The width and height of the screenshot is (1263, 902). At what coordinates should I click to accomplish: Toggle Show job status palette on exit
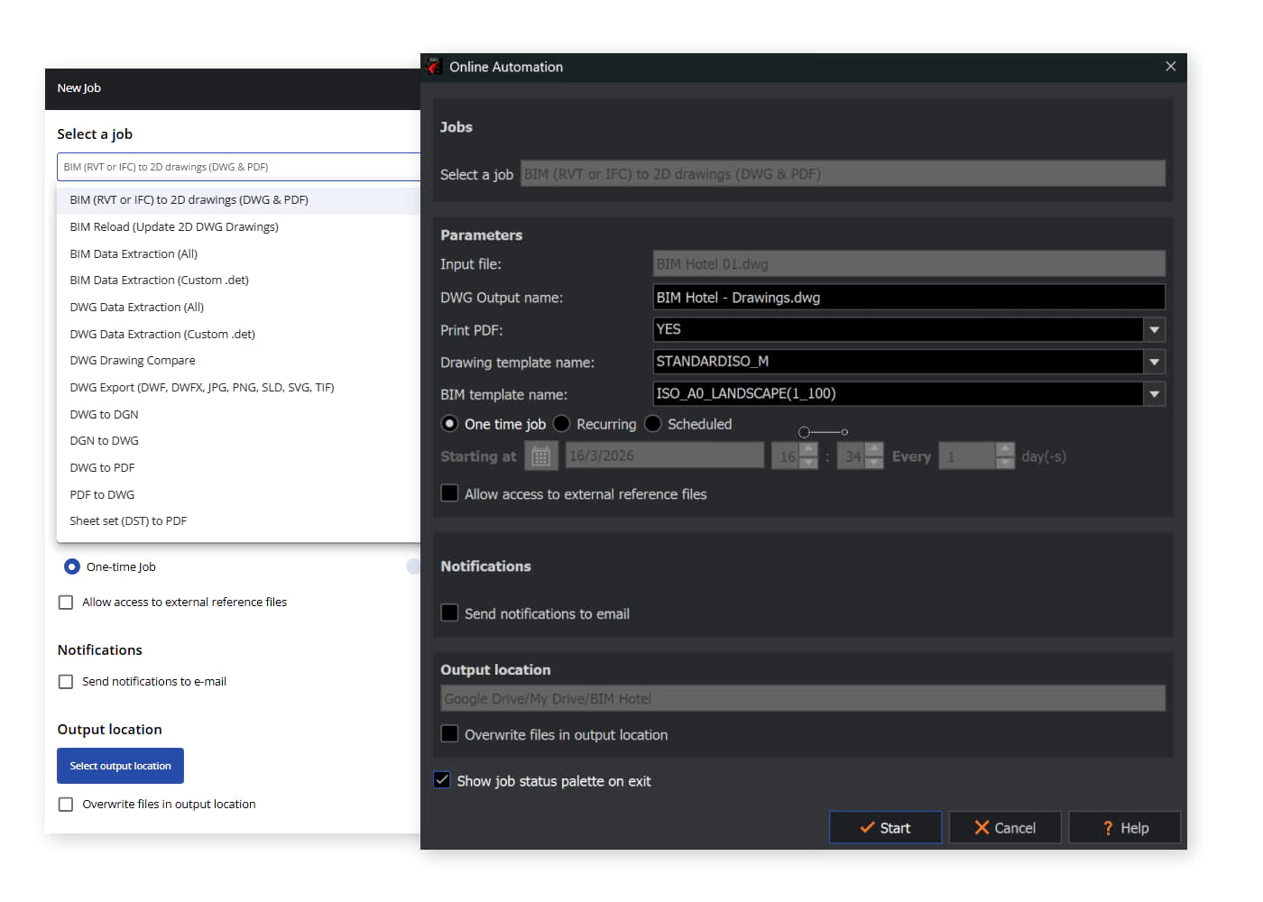(442, 780)
